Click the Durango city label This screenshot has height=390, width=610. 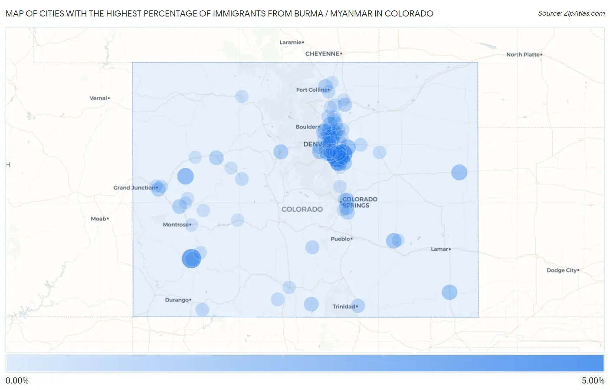click(x=177, y=300)
